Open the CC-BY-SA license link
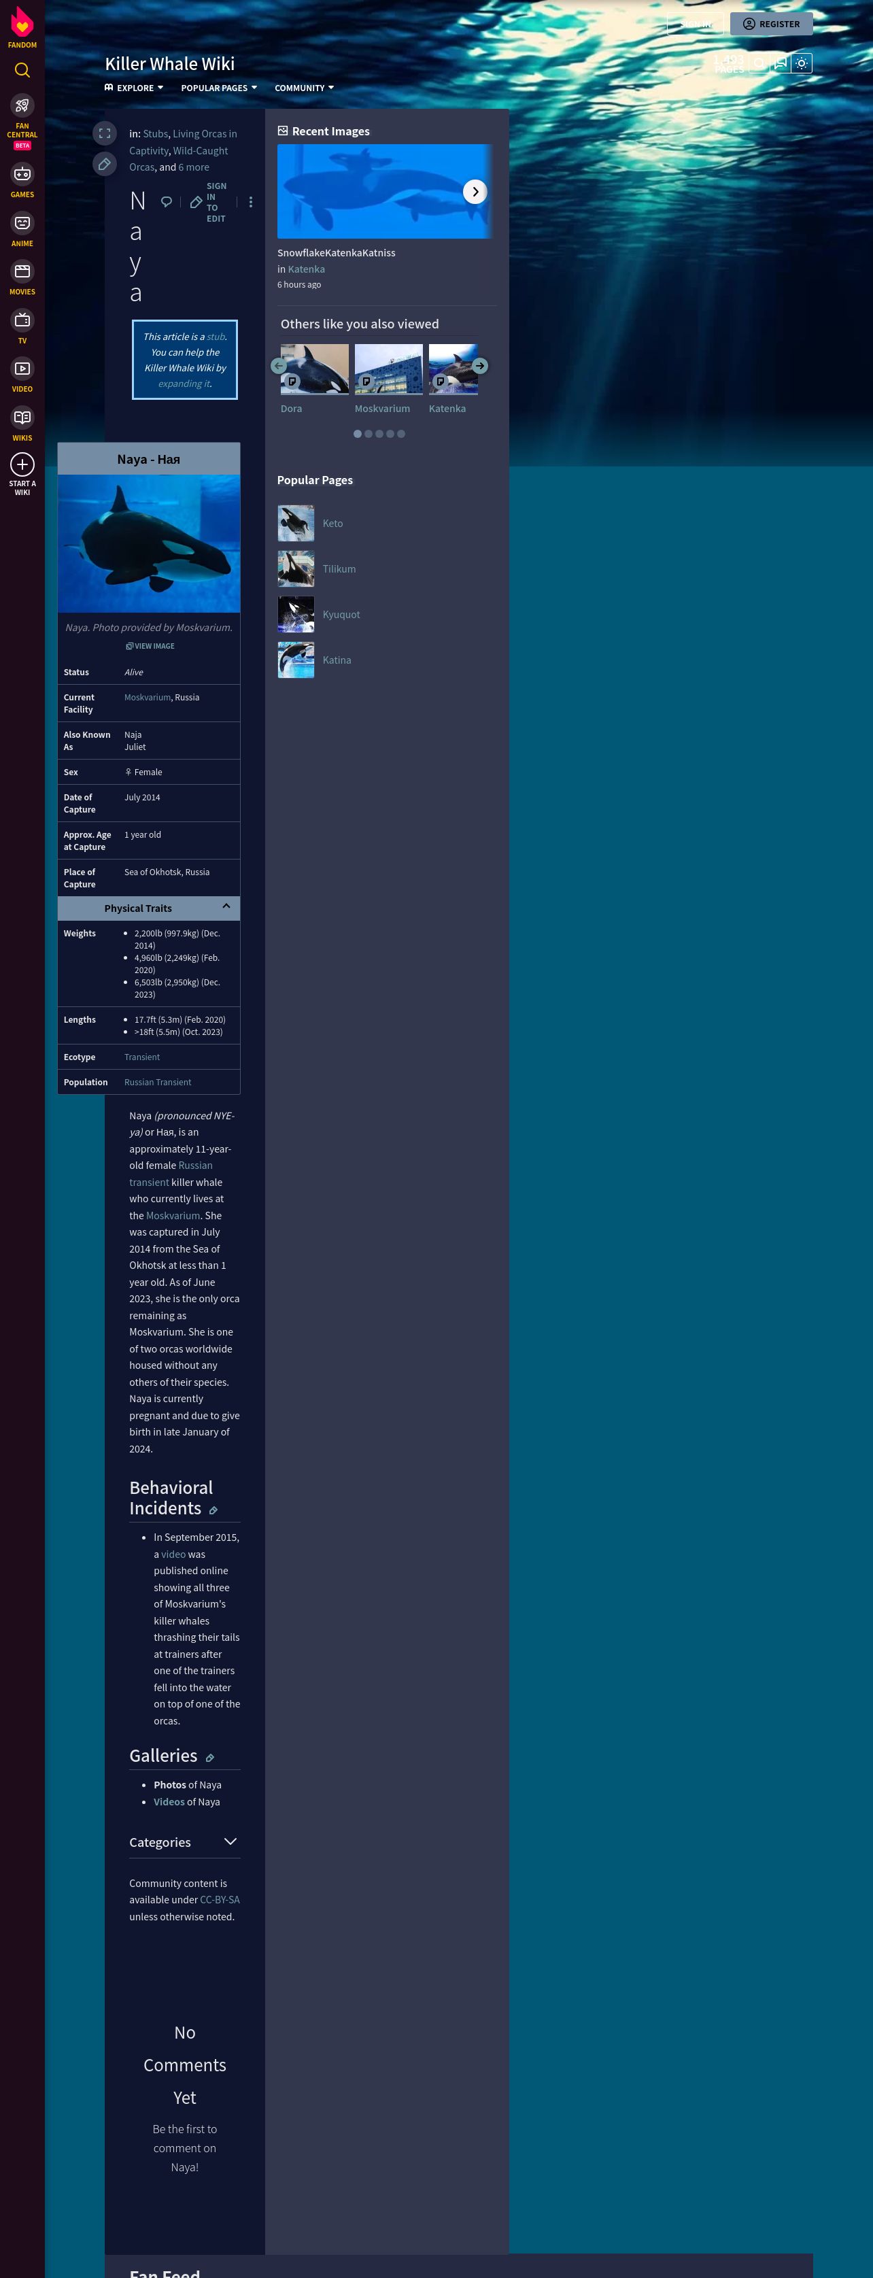Viewport: 873px width, 2278px height. pos(220,1899)
